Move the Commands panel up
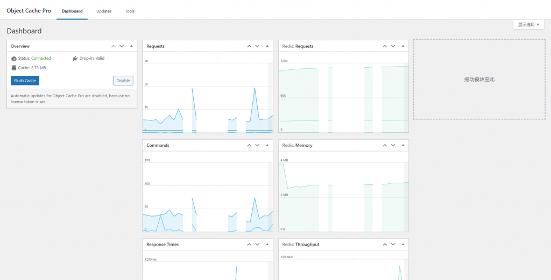Viewport: 551px width, 280px height. click(x=249, y=145)
